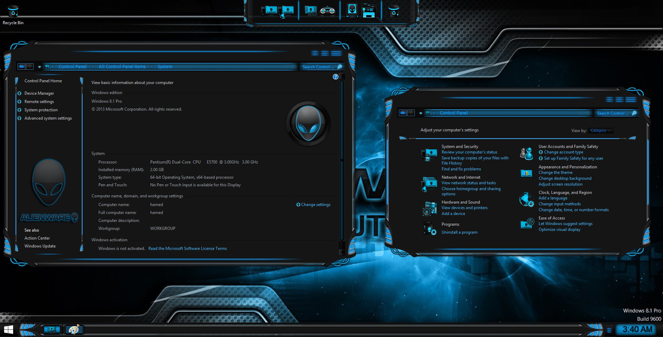Open Advanced system settings
663x337 pixels.
click(x=48, y=118)
